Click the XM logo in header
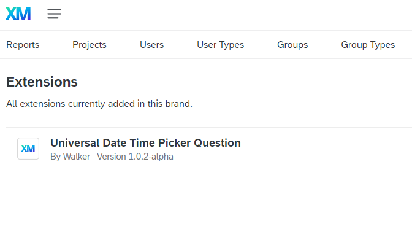Screen dimensions: 412x248 [18, 14]
